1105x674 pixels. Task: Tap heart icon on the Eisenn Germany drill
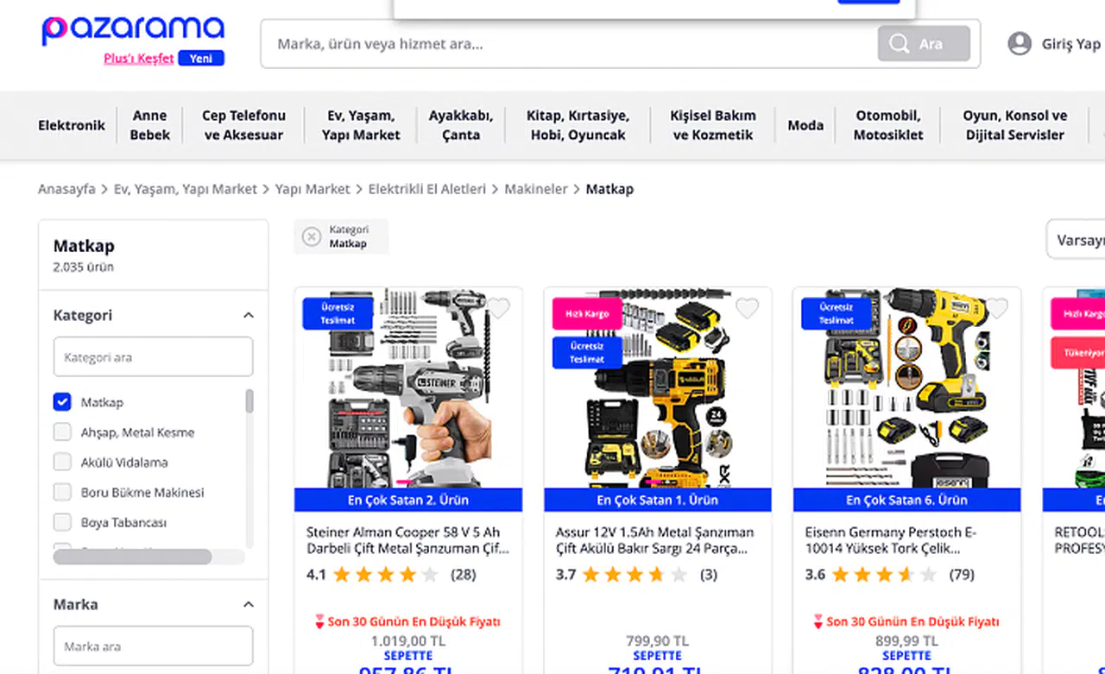[x=997, y=308]
